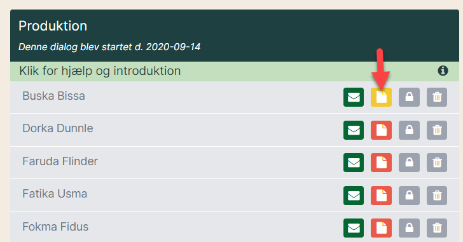This screenshot has height=242, width=463.
Task: Open the yellow document icon for Buska Bissa
Action: (381, 97)
